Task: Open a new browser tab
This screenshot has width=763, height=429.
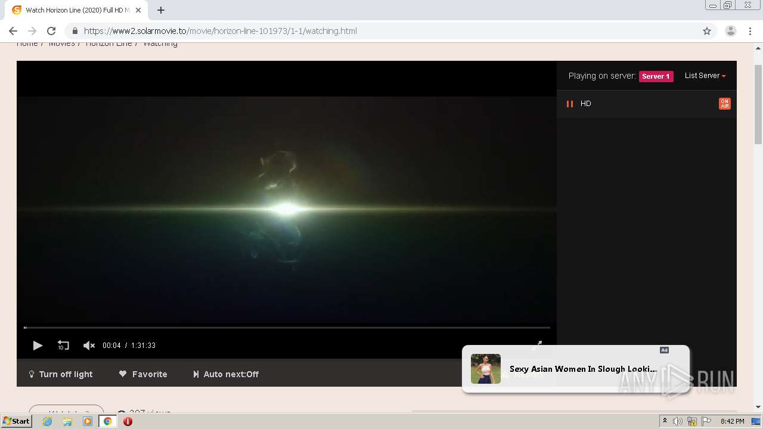Action: coord(161,10)
